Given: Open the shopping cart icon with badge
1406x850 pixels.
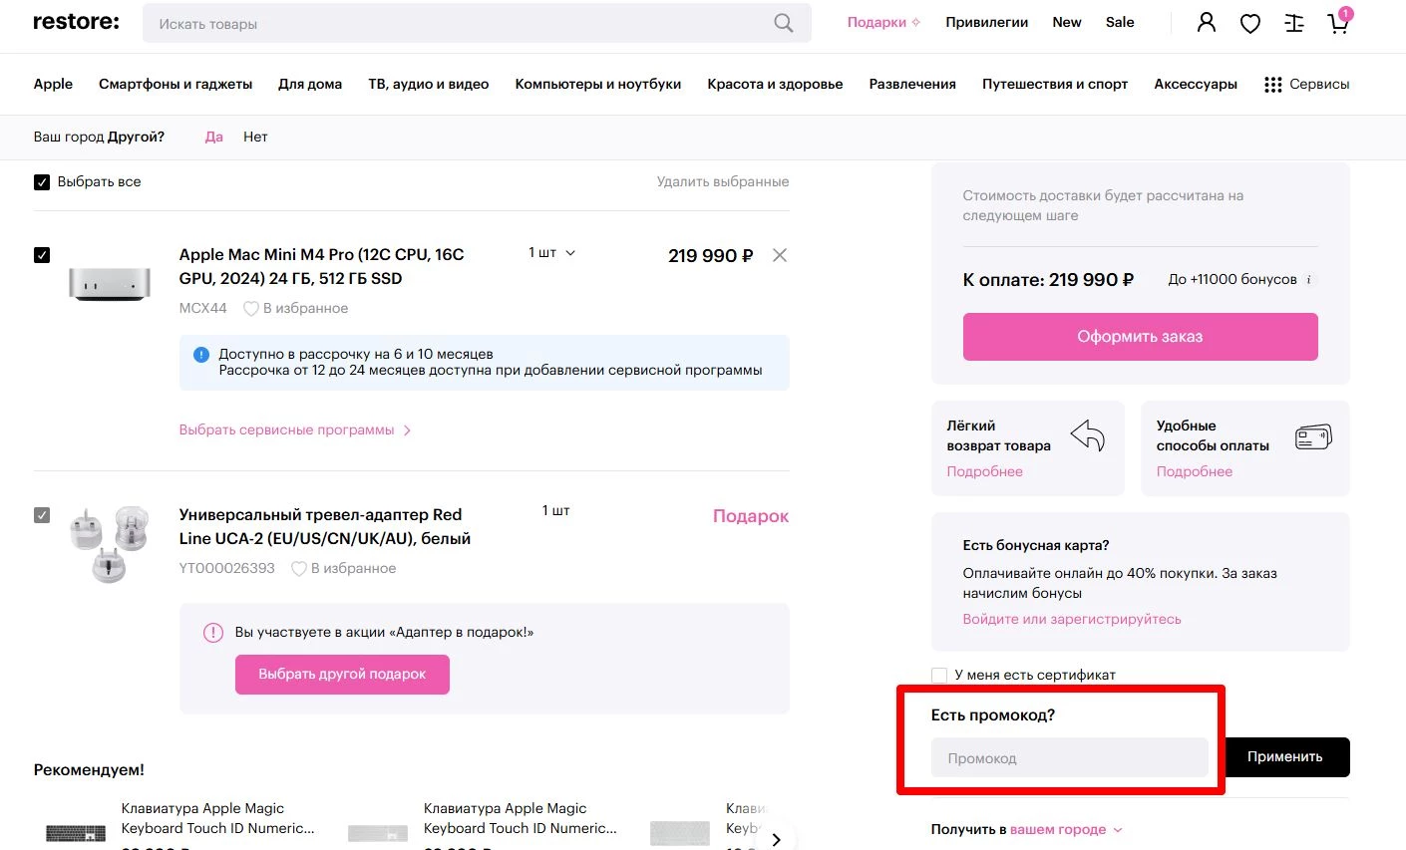Looking at the screenshot, I should [1337, 22].
